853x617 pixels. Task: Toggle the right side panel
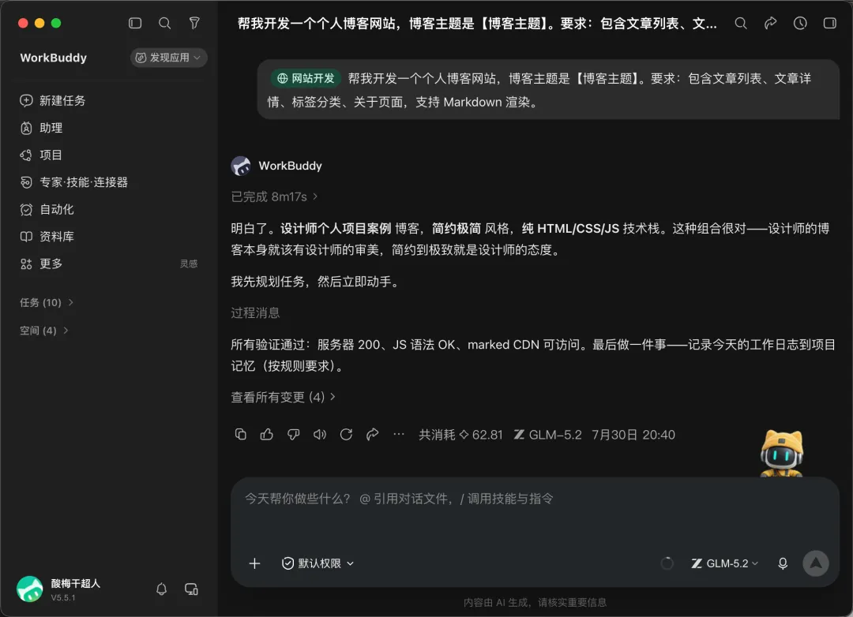(x=829, y=23)
